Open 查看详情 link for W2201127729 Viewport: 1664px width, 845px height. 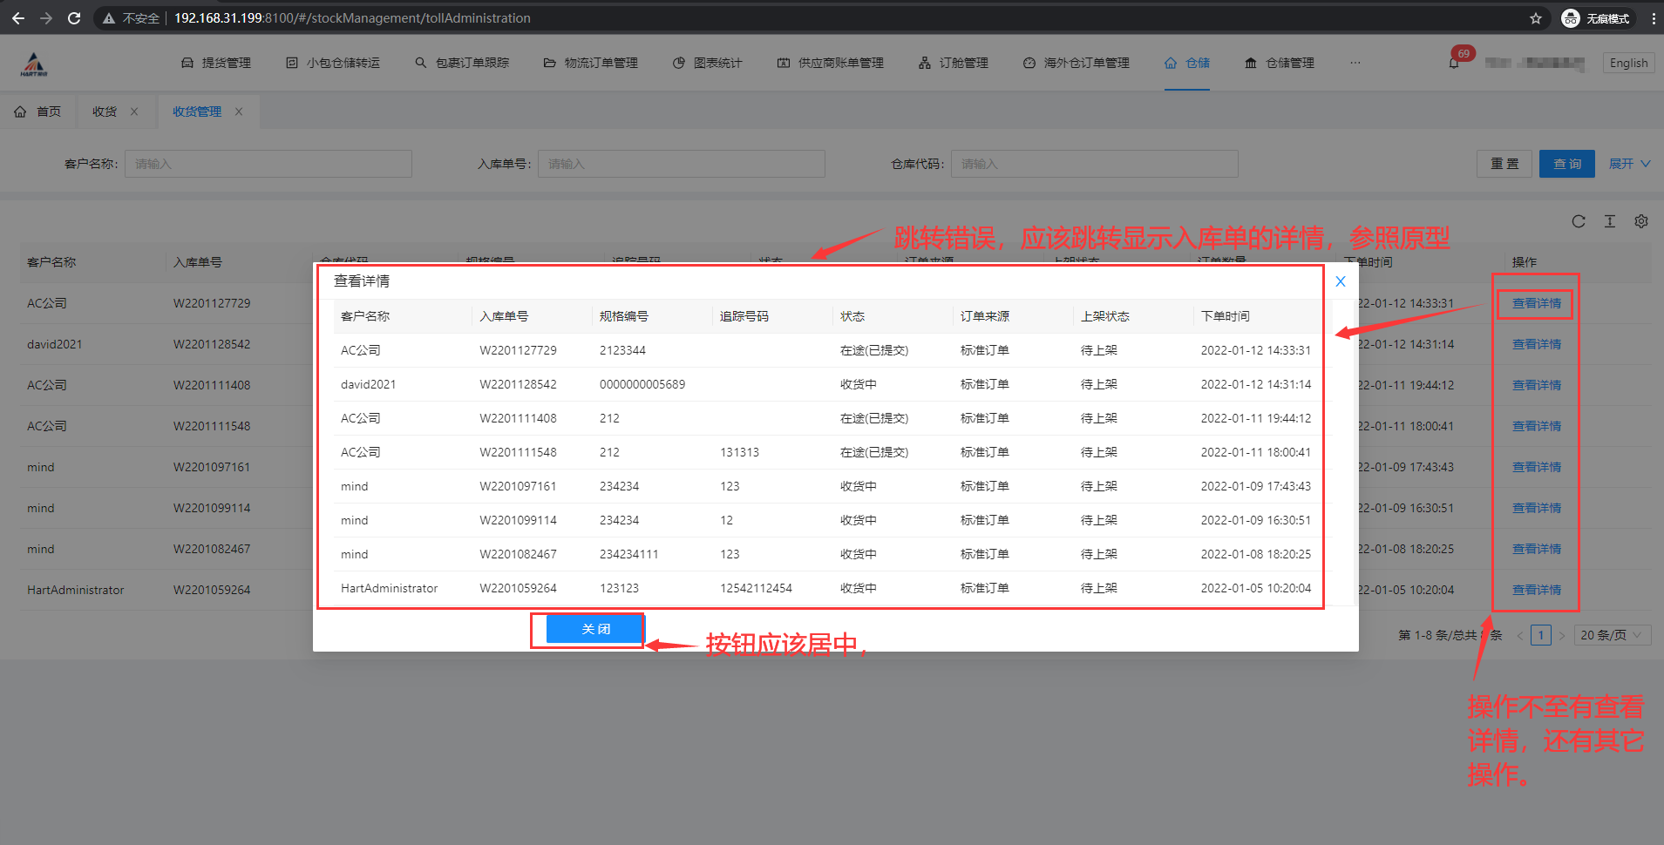pyautogui.click(x=1536, y=303)
